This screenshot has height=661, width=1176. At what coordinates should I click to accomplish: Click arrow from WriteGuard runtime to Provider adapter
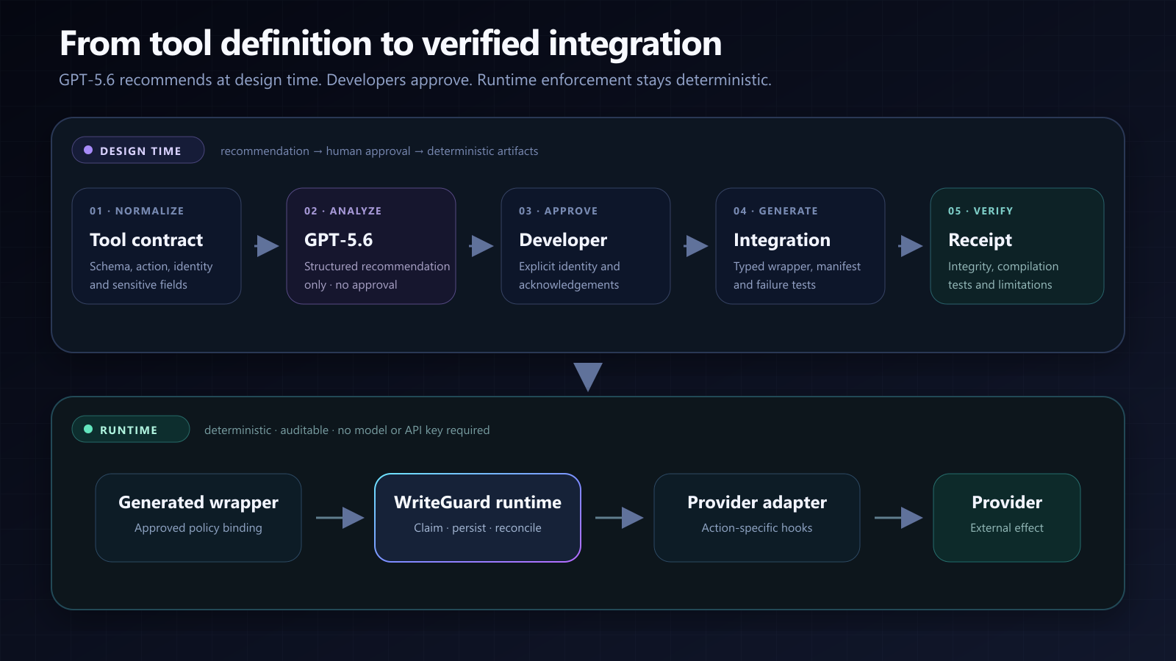(x=620, y=518)
